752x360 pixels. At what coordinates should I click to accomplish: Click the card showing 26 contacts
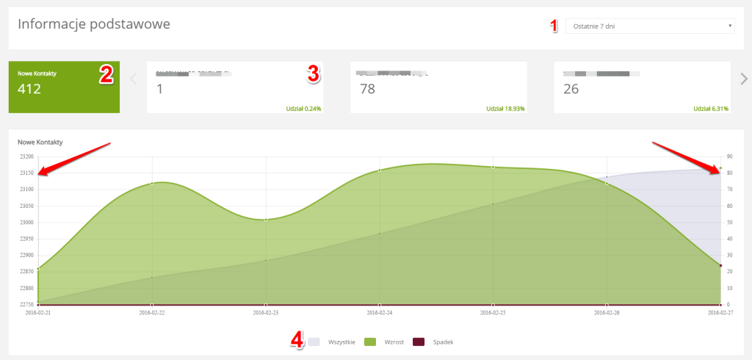pos(642,87)
